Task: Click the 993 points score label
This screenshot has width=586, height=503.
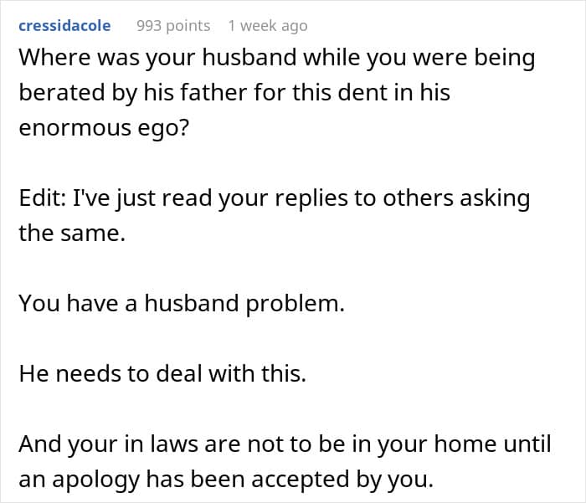Action: click(x=173, y=26)
